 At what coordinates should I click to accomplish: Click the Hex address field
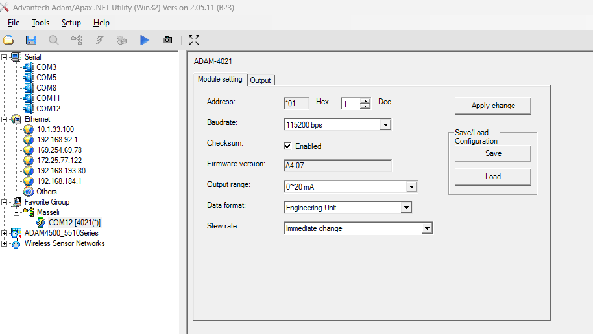[296, 104]
